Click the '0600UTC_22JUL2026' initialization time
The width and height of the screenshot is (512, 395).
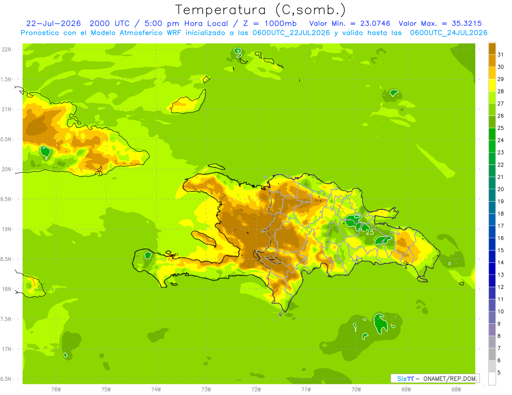(x=292, y=33)
